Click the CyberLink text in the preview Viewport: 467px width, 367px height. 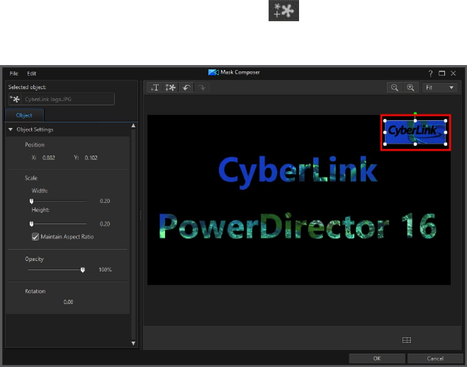(298, 172)
